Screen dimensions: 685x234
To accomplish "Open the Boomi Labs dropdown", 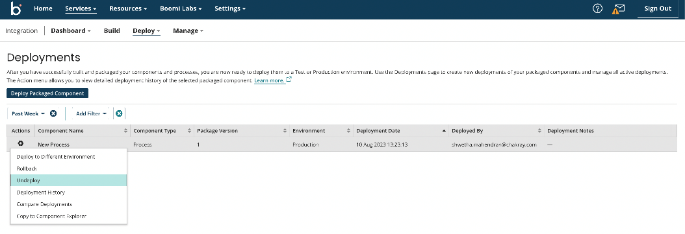I will (x=181, y=8).
